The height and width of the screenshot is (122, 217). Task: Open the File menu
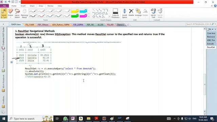4,6
